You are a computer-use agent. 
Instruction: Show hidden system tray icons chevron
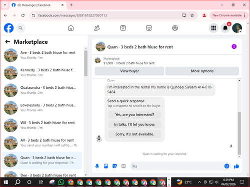199,182
